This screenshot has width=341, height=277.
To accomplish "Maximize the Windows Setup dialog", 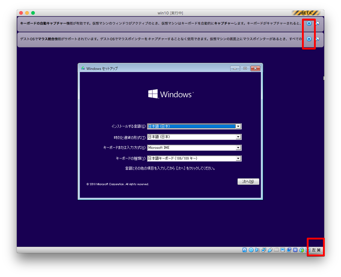I will pos(245,68).
